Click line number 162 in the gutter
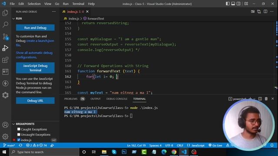Viewport: 278px width, 156px height. (68, 77)
